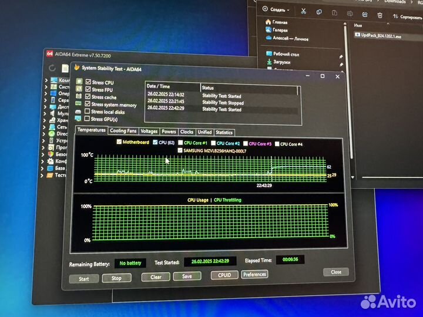Select the UpdPack_B24.1202.1.exe file

point(382,35)
